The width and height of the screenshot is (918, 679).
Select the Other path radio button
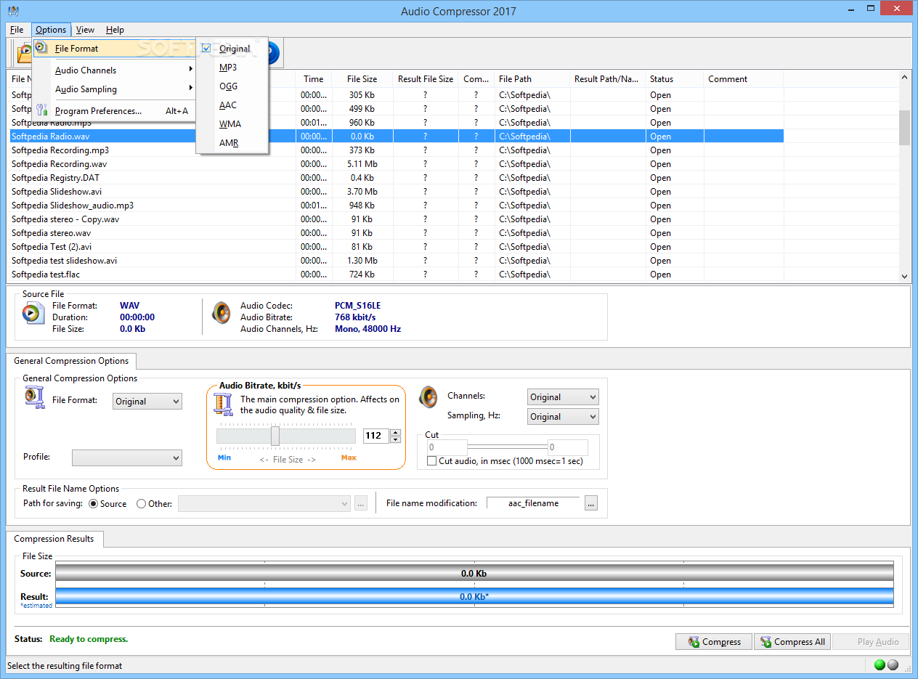pos(141,503)
